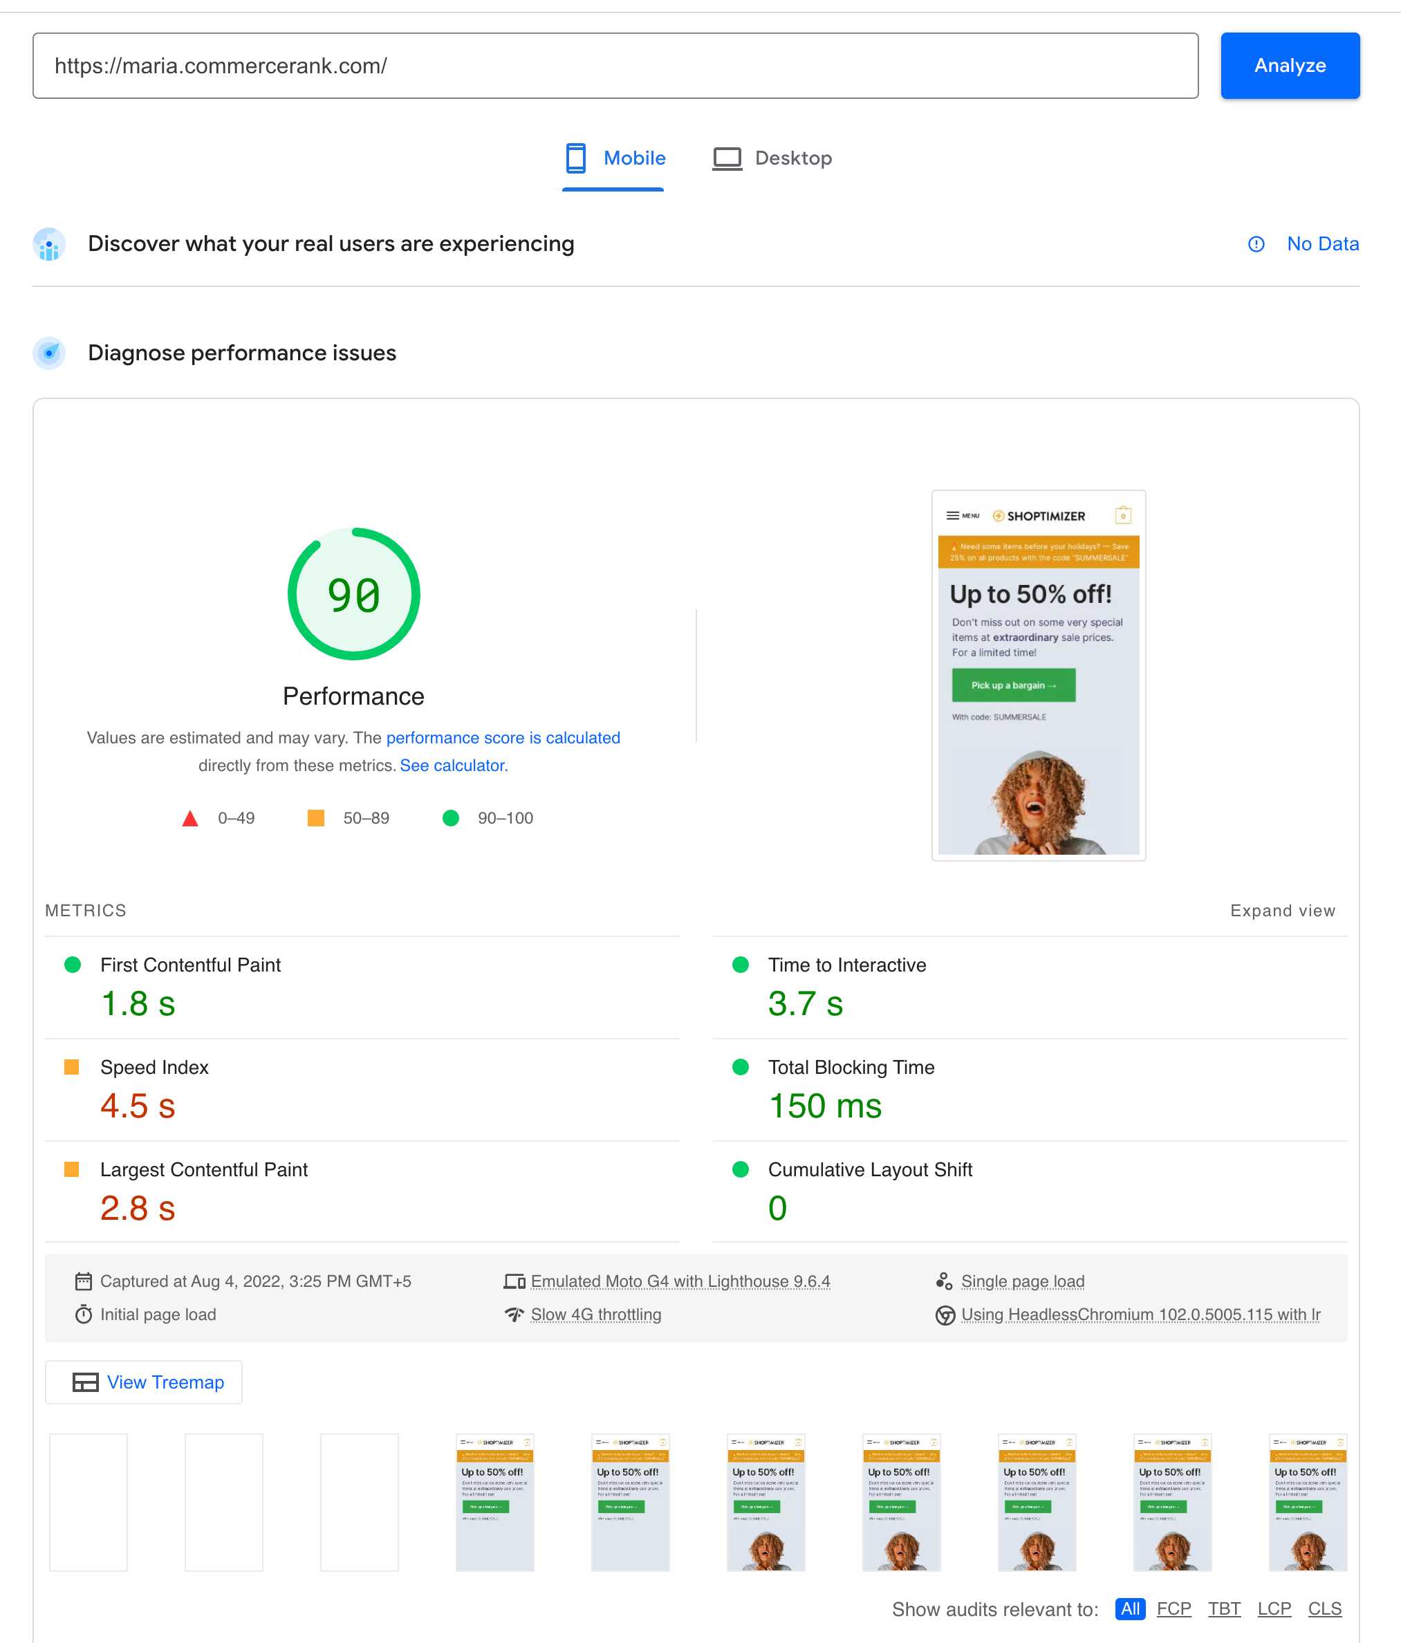Click the Single page load text
Screen dimensions: 1401x1643
pos(1023,1281)
